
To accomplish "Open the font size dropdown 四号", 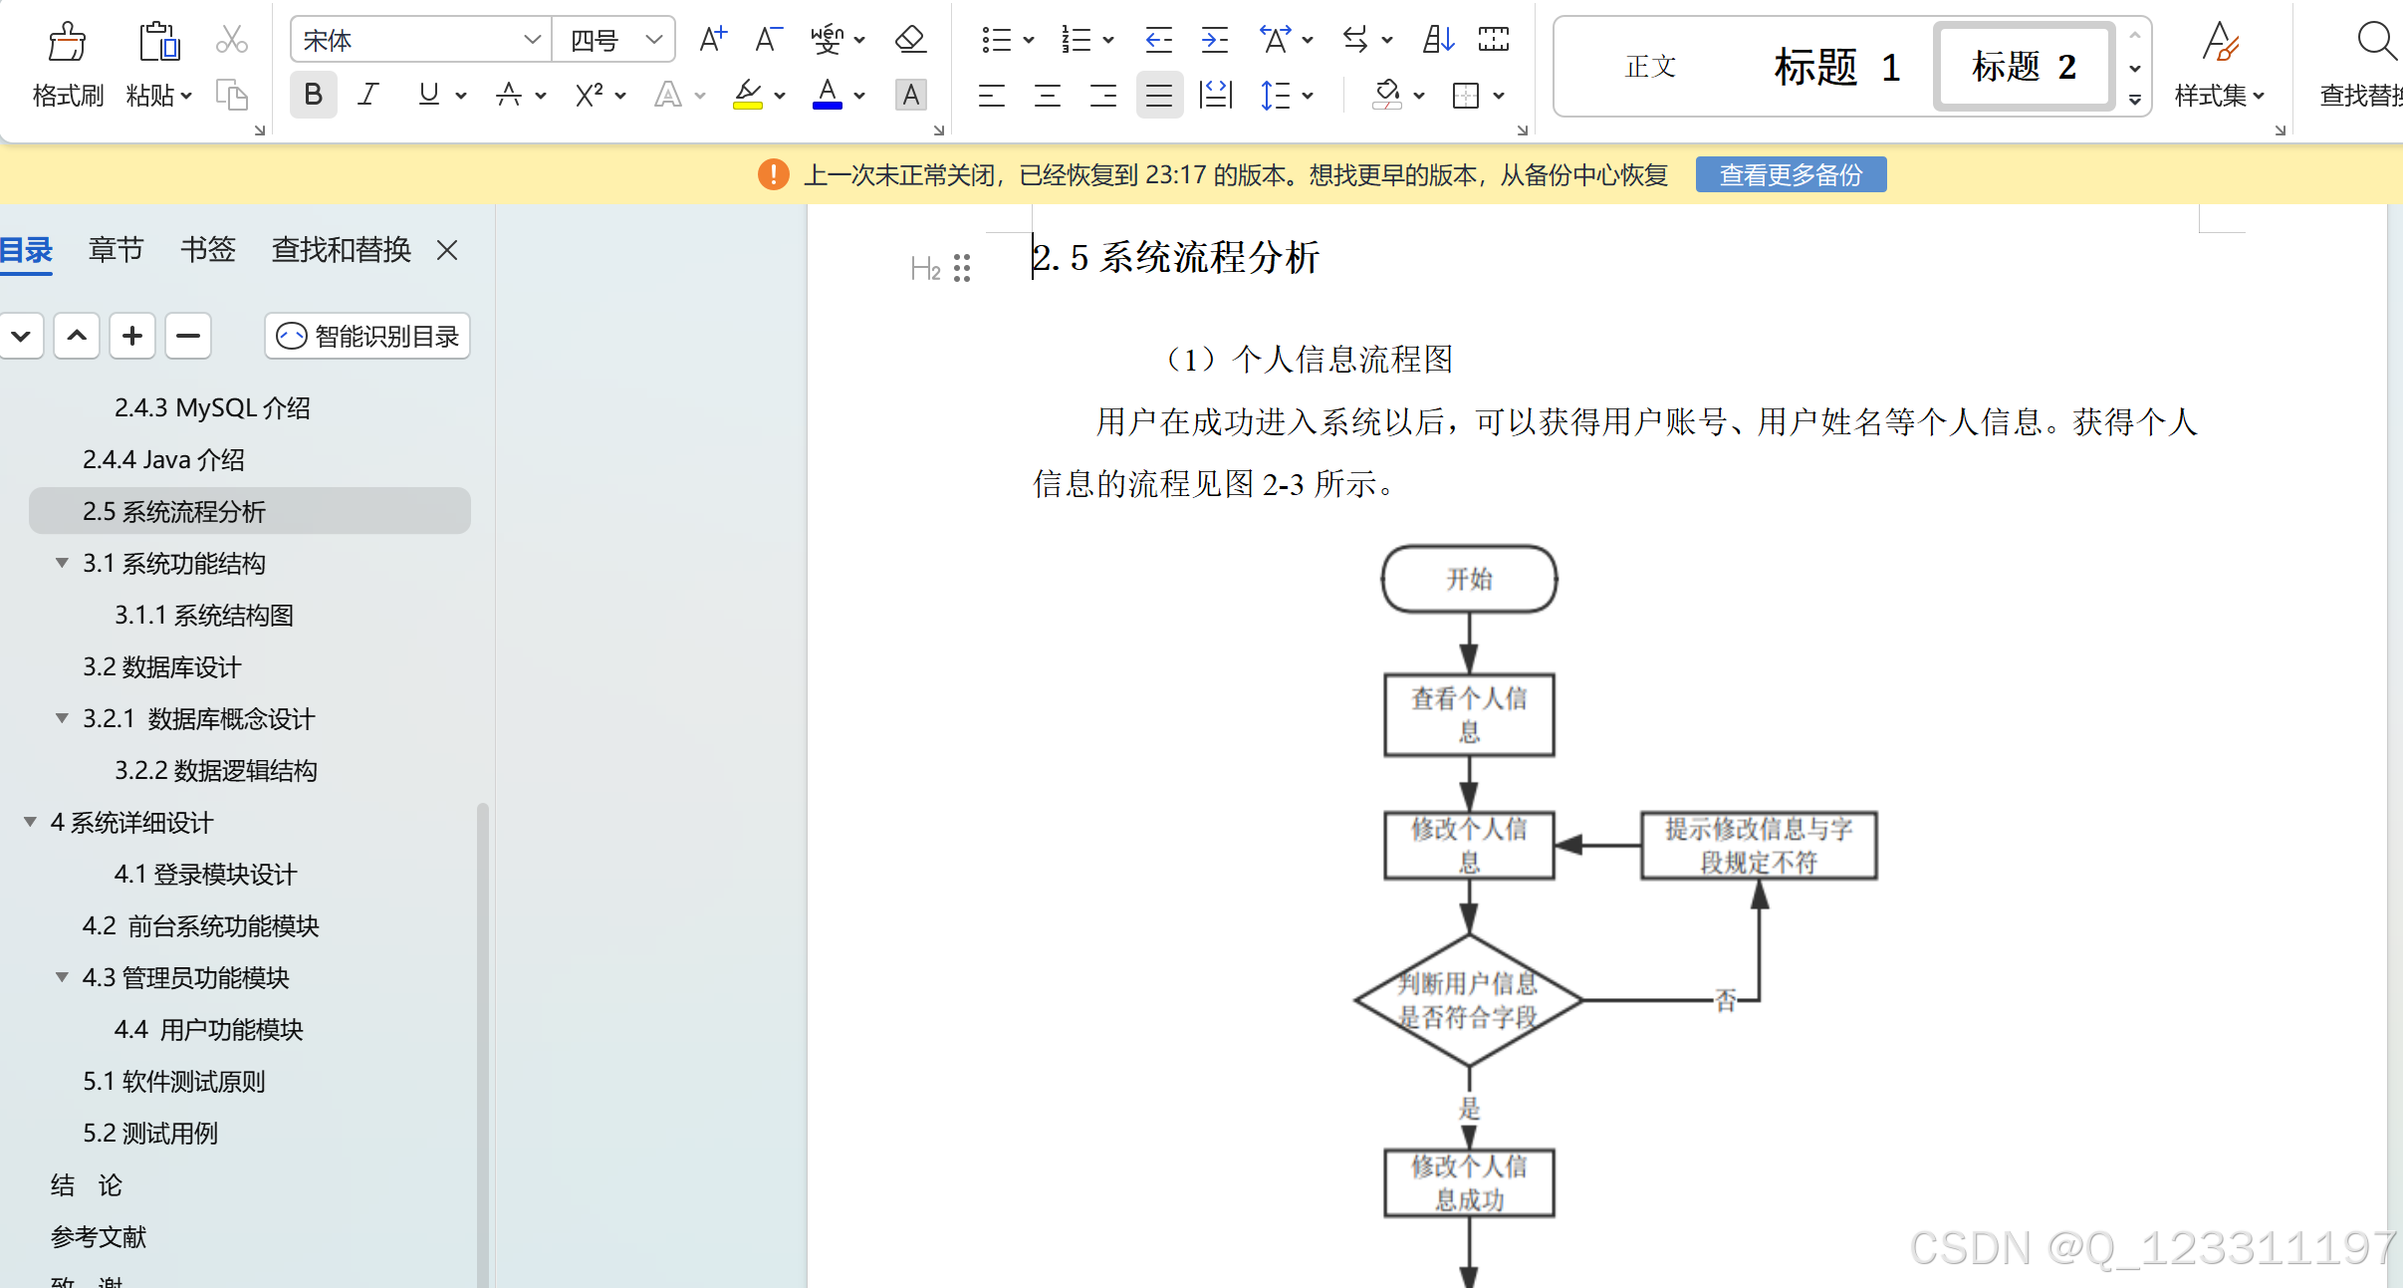I will tap(613, 40).
